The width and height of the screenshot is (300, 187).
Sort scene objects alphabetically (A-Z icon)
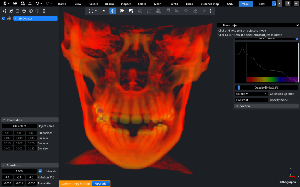[4, 11]
